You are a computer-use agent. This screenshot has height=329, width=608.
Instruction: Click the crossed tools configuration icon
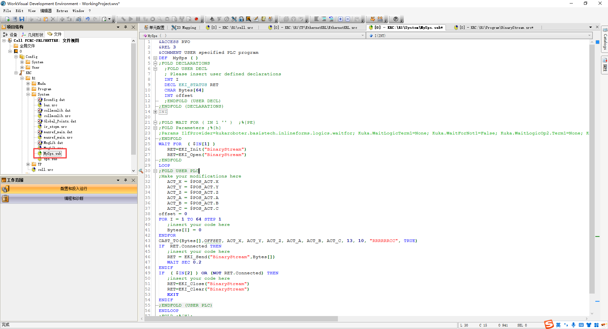(234, 19)
